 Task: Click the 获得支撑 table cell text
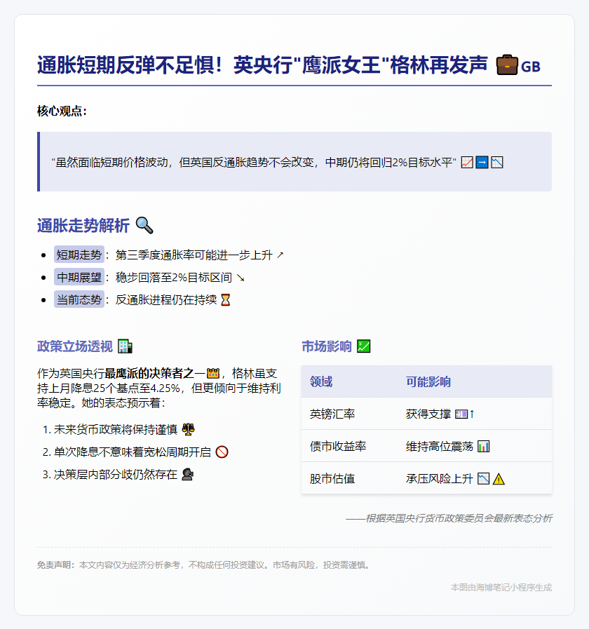(x=428, y=414)
